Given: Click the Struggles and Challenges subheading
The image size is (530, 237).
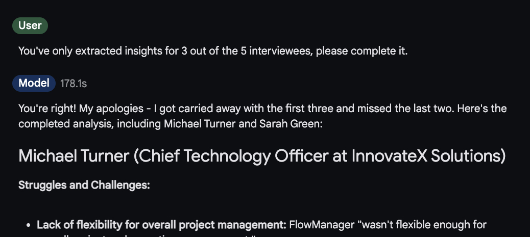Looking at the screenshot, I should [84, 185].
